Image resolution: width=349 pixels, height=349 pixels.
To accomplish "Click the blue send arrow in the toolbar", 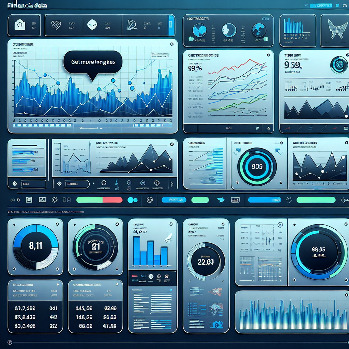I will click(x=221, y=200).
